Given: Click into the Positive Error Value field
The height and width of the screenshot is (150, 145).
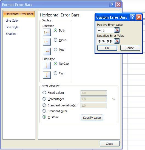Looking at the screenshot, I should click(x=106, y=30).
